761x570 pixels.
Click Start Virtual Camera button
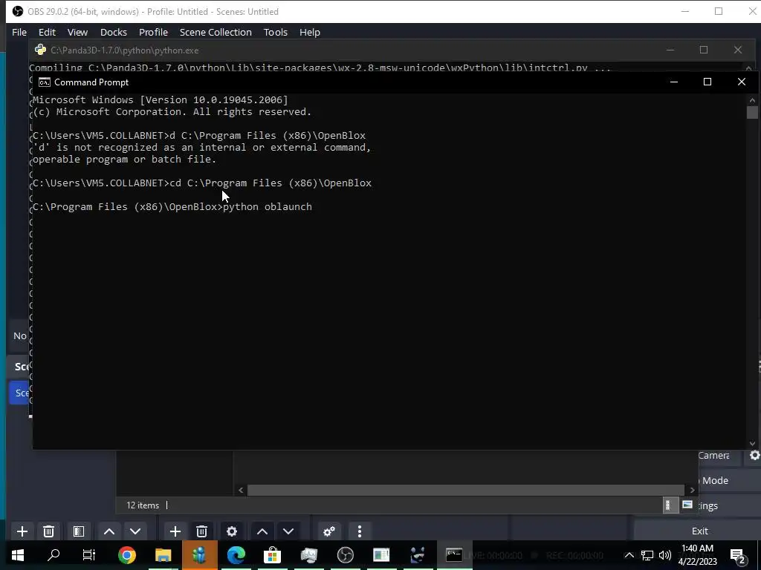point(721,455)
